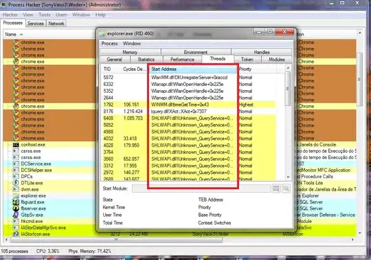The width and height of the screenshot is (371, 260).
Task: Click the DTLite.exe process icon
Action: (x=16, y=183)
